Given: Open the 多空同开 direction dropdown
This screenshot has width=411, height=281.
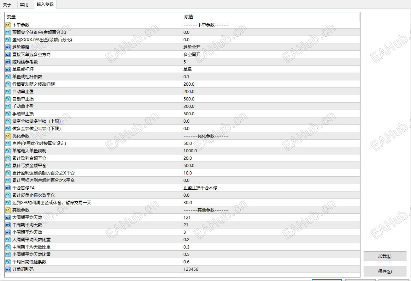Looking at the screenshot, I should [x=271, y=54].
